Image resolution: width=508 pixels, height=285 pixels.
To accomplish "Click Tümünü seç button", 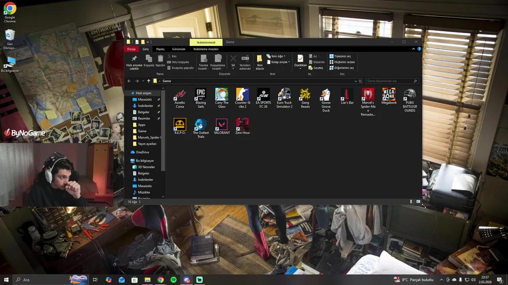I will point(340,56).
